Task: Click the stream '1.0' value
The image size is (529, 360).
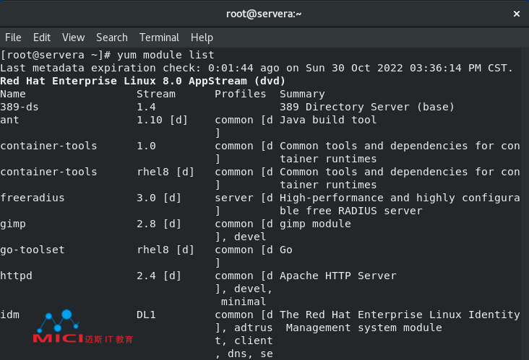Action: [x=146, y=146]
